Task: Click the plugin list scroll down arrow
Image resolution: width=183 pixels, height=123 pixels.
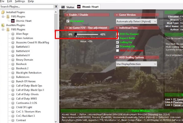Action: 56,122
